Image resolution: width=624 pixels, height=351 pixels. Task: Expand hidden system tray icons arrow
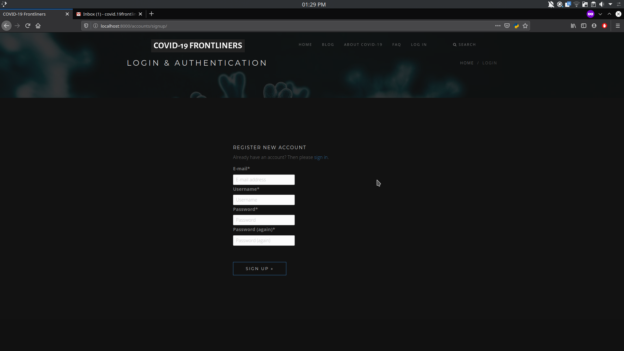(x=610, y=5)
